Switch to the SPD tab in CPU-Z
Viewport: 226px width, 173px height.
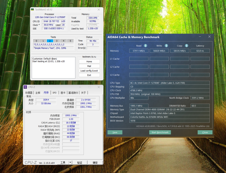click(54, 93)
